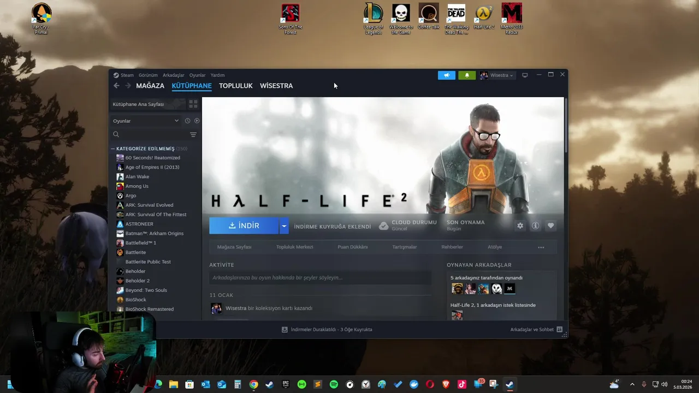Viewport: 699px width, 393px height.
Task: Open Brave browser from the taskbar
Action: click(446, 384)
